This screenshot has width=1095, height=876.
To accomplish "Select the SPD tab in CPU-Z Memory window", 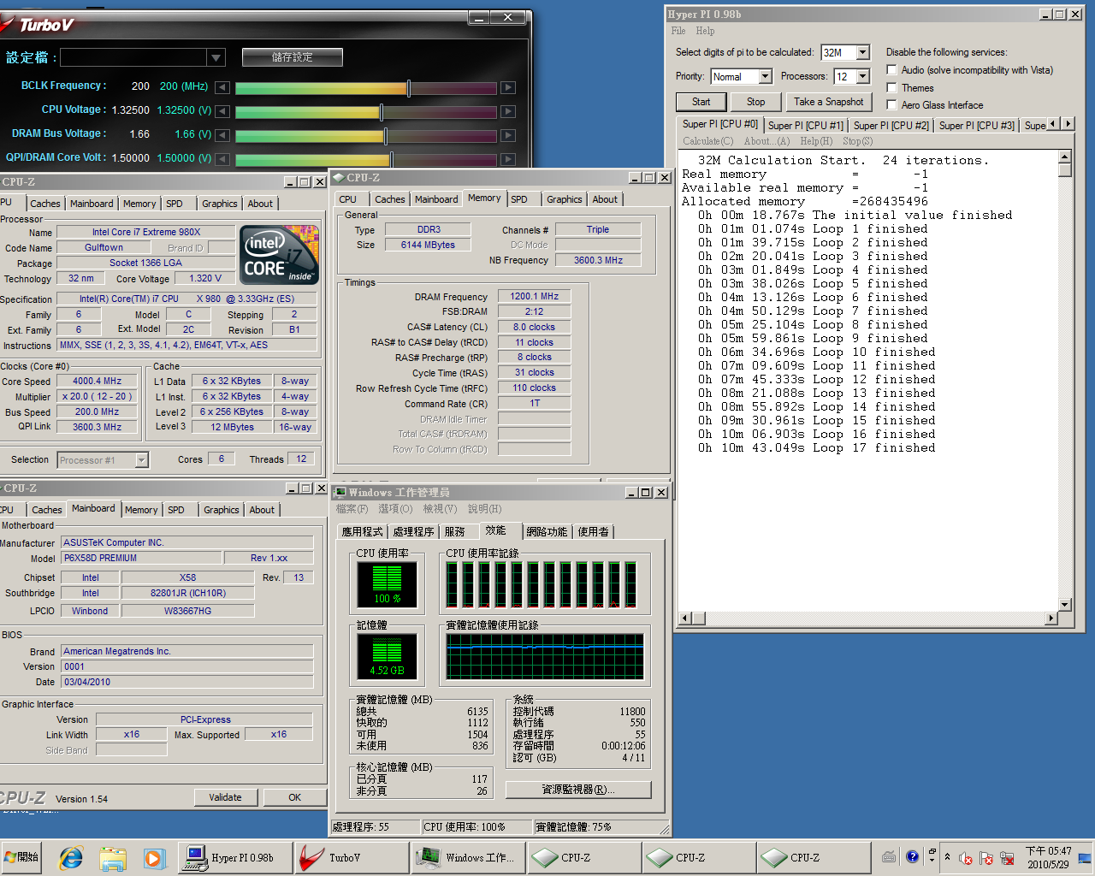I will pyautogui.click(x=519, y=199).
